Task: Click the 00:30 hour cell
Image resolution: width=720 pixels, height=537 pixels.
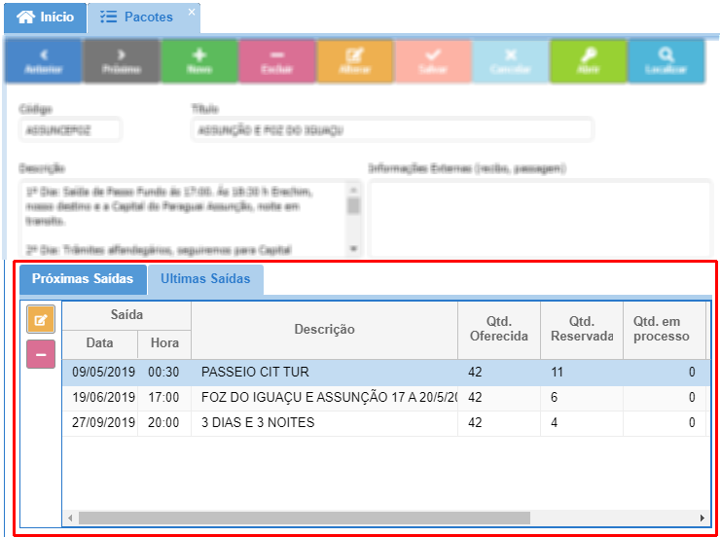Action: click(x=163, y=373)
